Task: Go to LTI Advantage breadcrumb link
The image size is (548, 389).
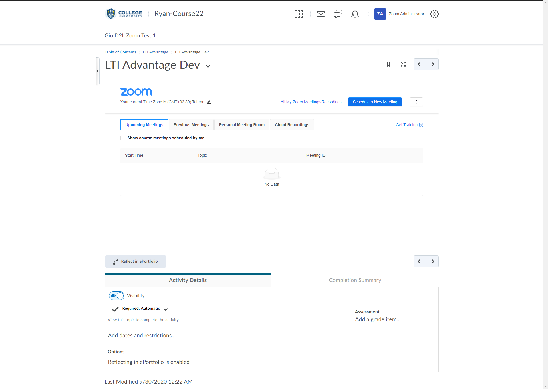Action: pyautogui.click(x=156, y=52)
